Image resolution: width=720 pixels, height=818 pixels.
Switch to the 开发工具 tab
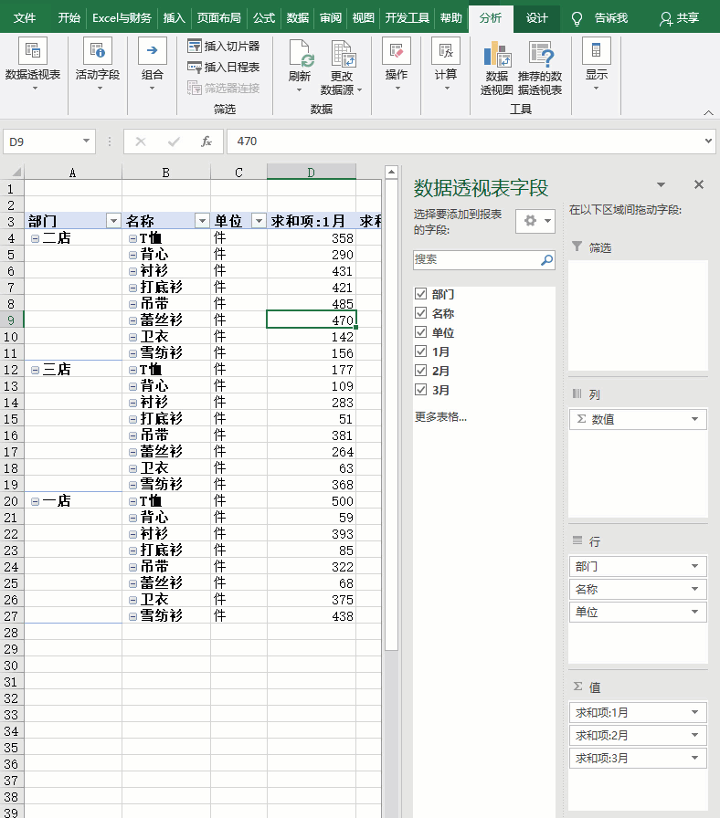click(407, 18)
